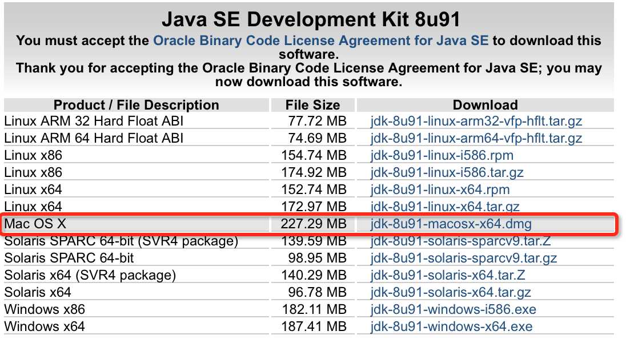Download jdk-8u91-linux-arm64-vfp-hflt.tar.gz
This screenshot has width=626, height=339.
coord(476,138)
